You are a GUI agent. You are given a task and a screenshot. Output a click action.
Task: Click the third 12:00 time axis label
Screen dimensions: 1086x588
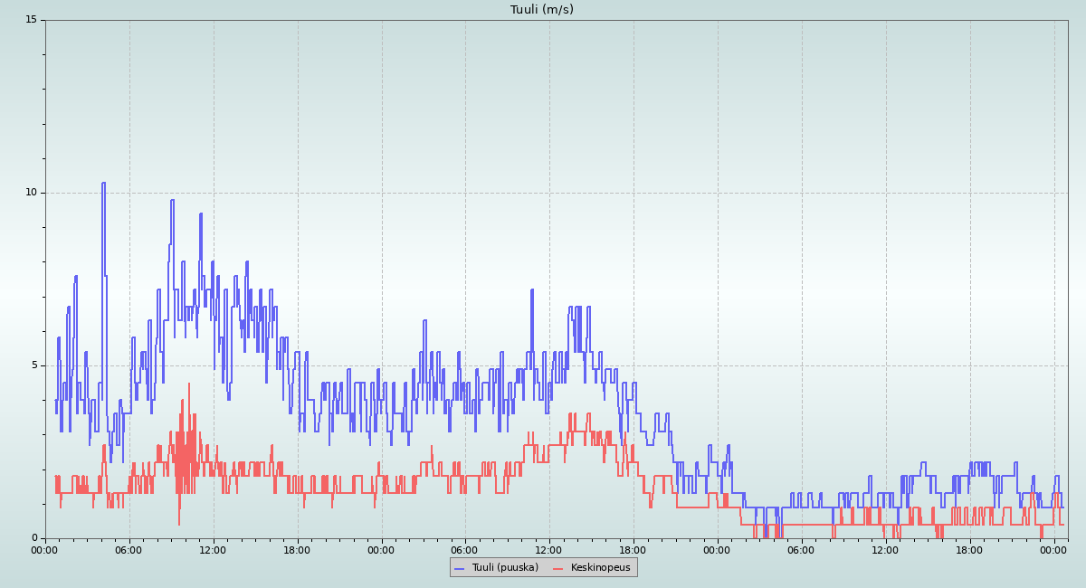point(886,549)
